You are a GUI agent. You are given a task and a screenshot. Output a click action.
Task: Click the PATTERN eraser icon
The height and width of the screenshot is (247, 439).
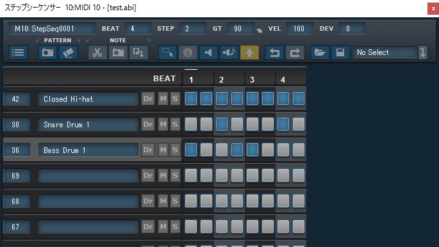68,52
